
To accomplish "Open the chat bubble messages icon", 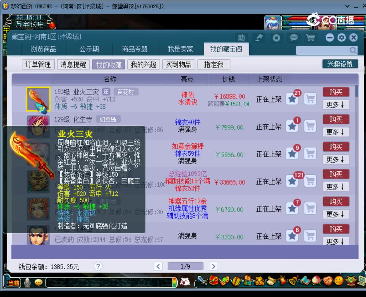I will [294, 38].
